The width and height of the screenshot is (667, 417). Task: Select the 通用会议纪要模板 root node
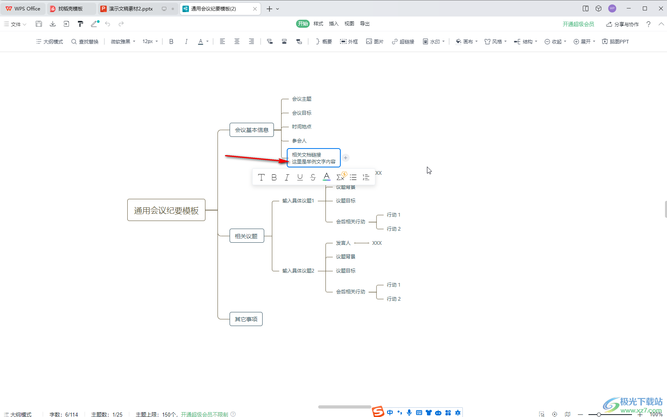pyautogui.click(x=166, y=210)
